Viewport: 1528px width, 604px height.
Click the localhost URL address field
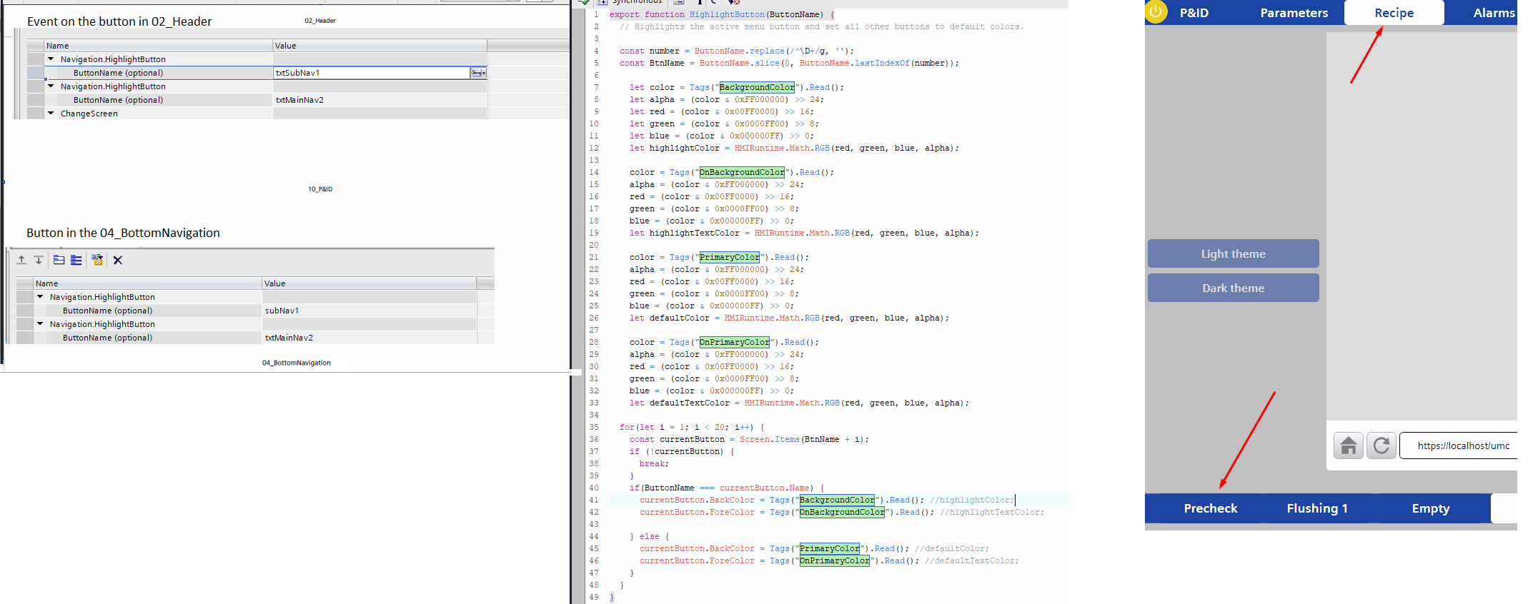tap(1462, 446)
